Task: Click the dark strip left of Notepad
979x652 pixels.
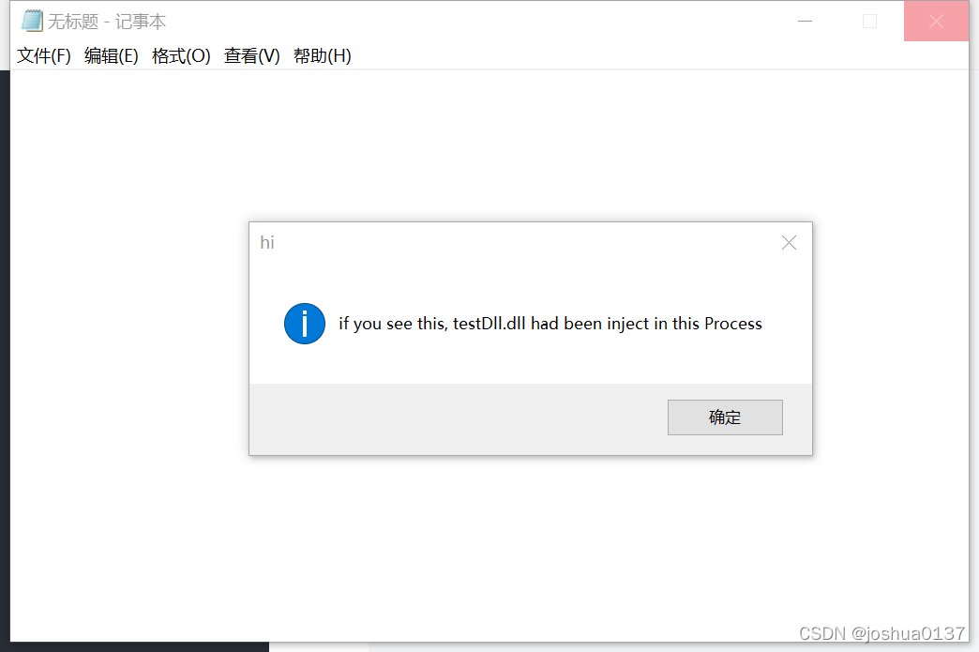Action: pos(5,356)
